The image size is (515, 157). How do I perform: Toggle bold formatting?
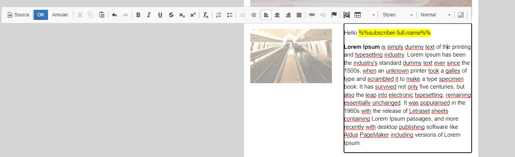(138, 15)
